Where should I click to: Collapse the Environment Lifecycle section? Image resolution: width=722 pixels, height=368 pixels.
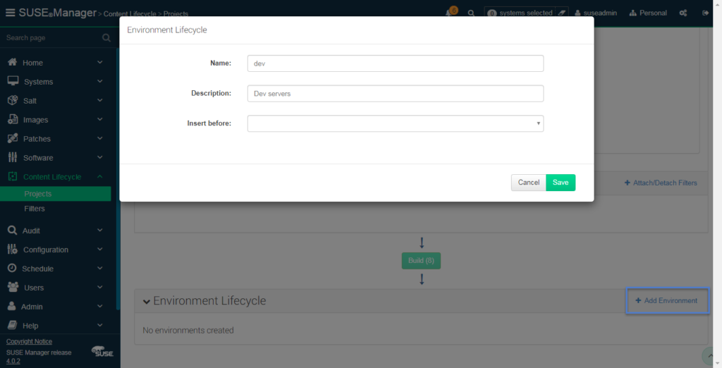tap(147, 302)
